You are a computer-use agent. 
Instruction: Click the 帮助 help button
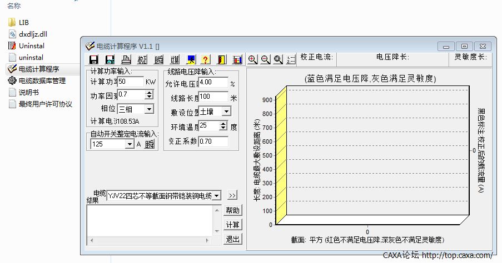click(x=232, y=210)
